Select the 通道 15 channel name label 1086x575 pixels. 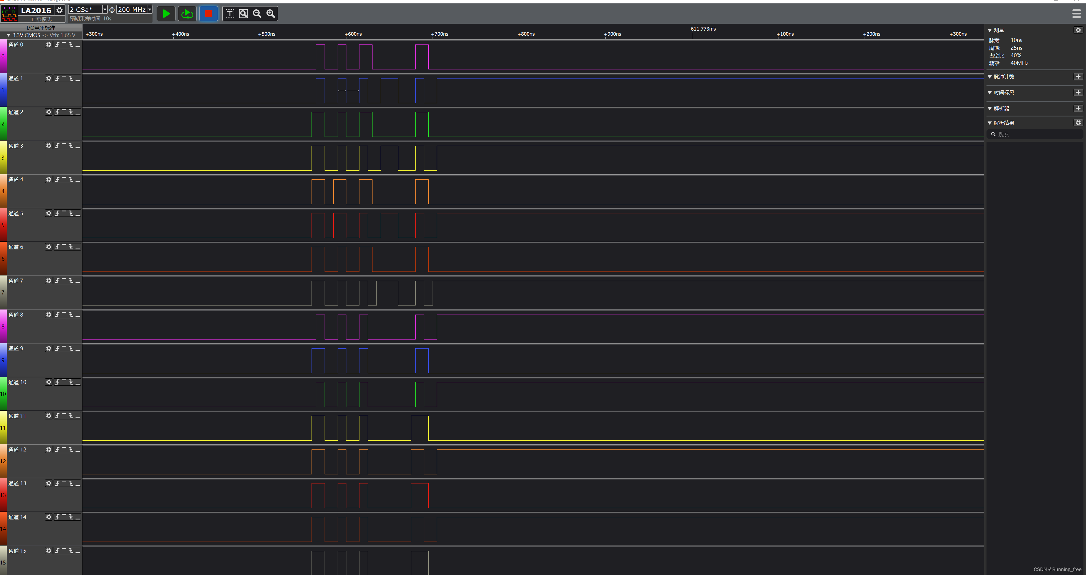click(17, 551)
